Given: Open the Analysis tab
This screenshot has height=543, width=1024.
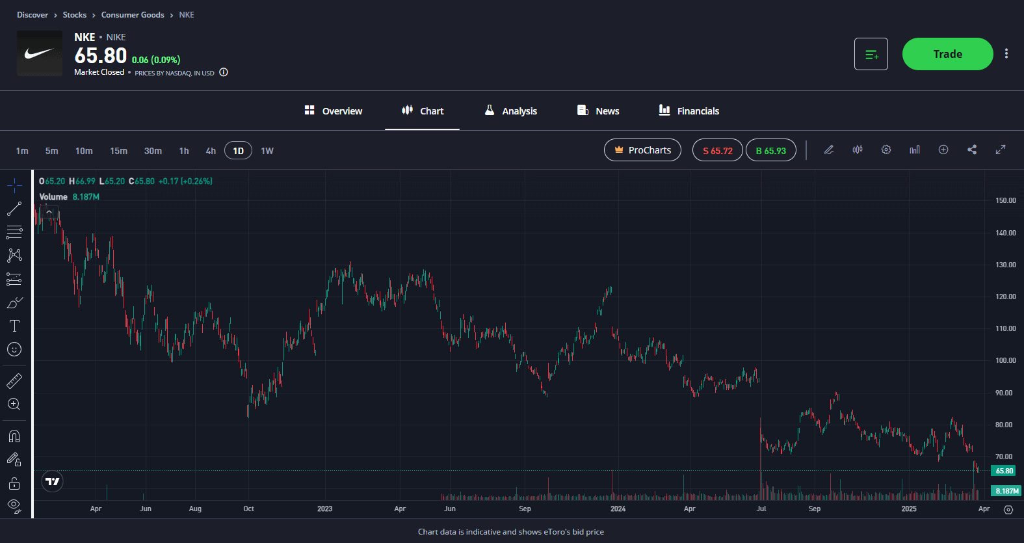Looking at the screenshot, I should point(511,111).
